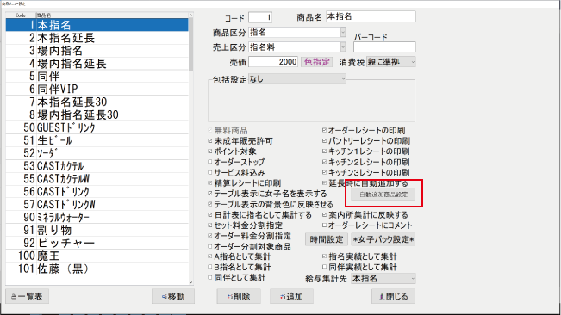This screenshot has height=315, width=561.
Task: Enable 同伴実績として集計 checkbox
Action: pos(325,267)
